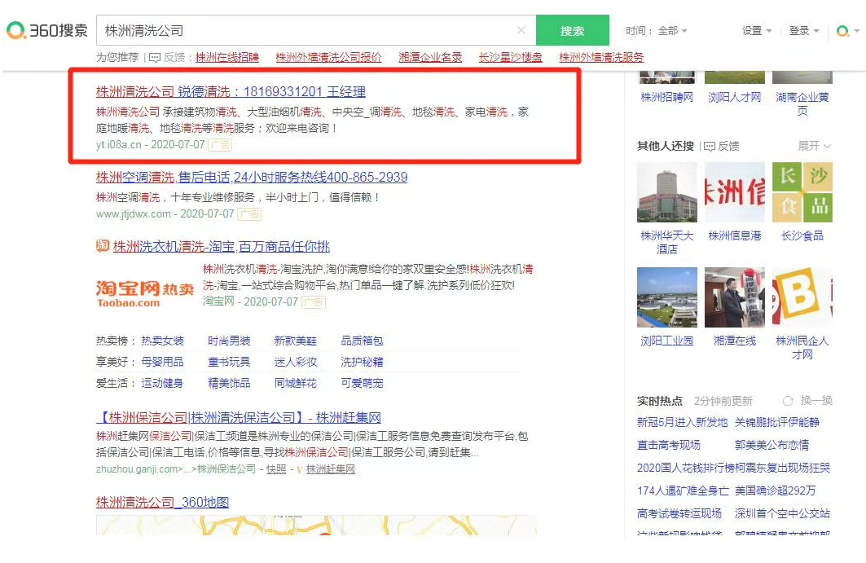Open the 360 icon menu at top right
The height and width of the screenshot is (563, 866).
pos(848,31)
